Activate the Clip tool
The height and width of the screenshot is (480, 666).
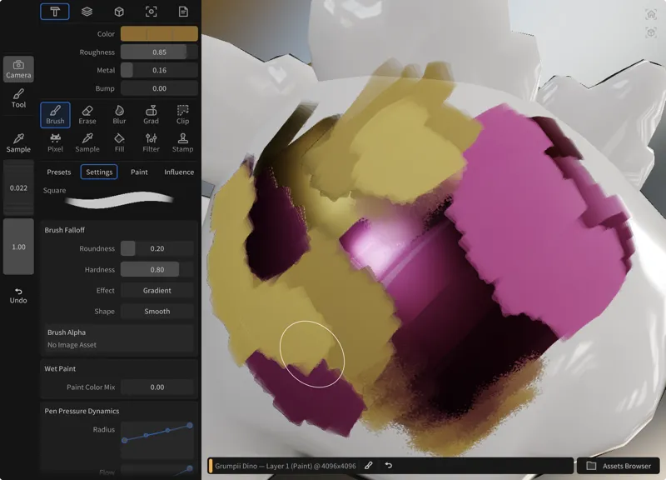(x=182, y=115)
